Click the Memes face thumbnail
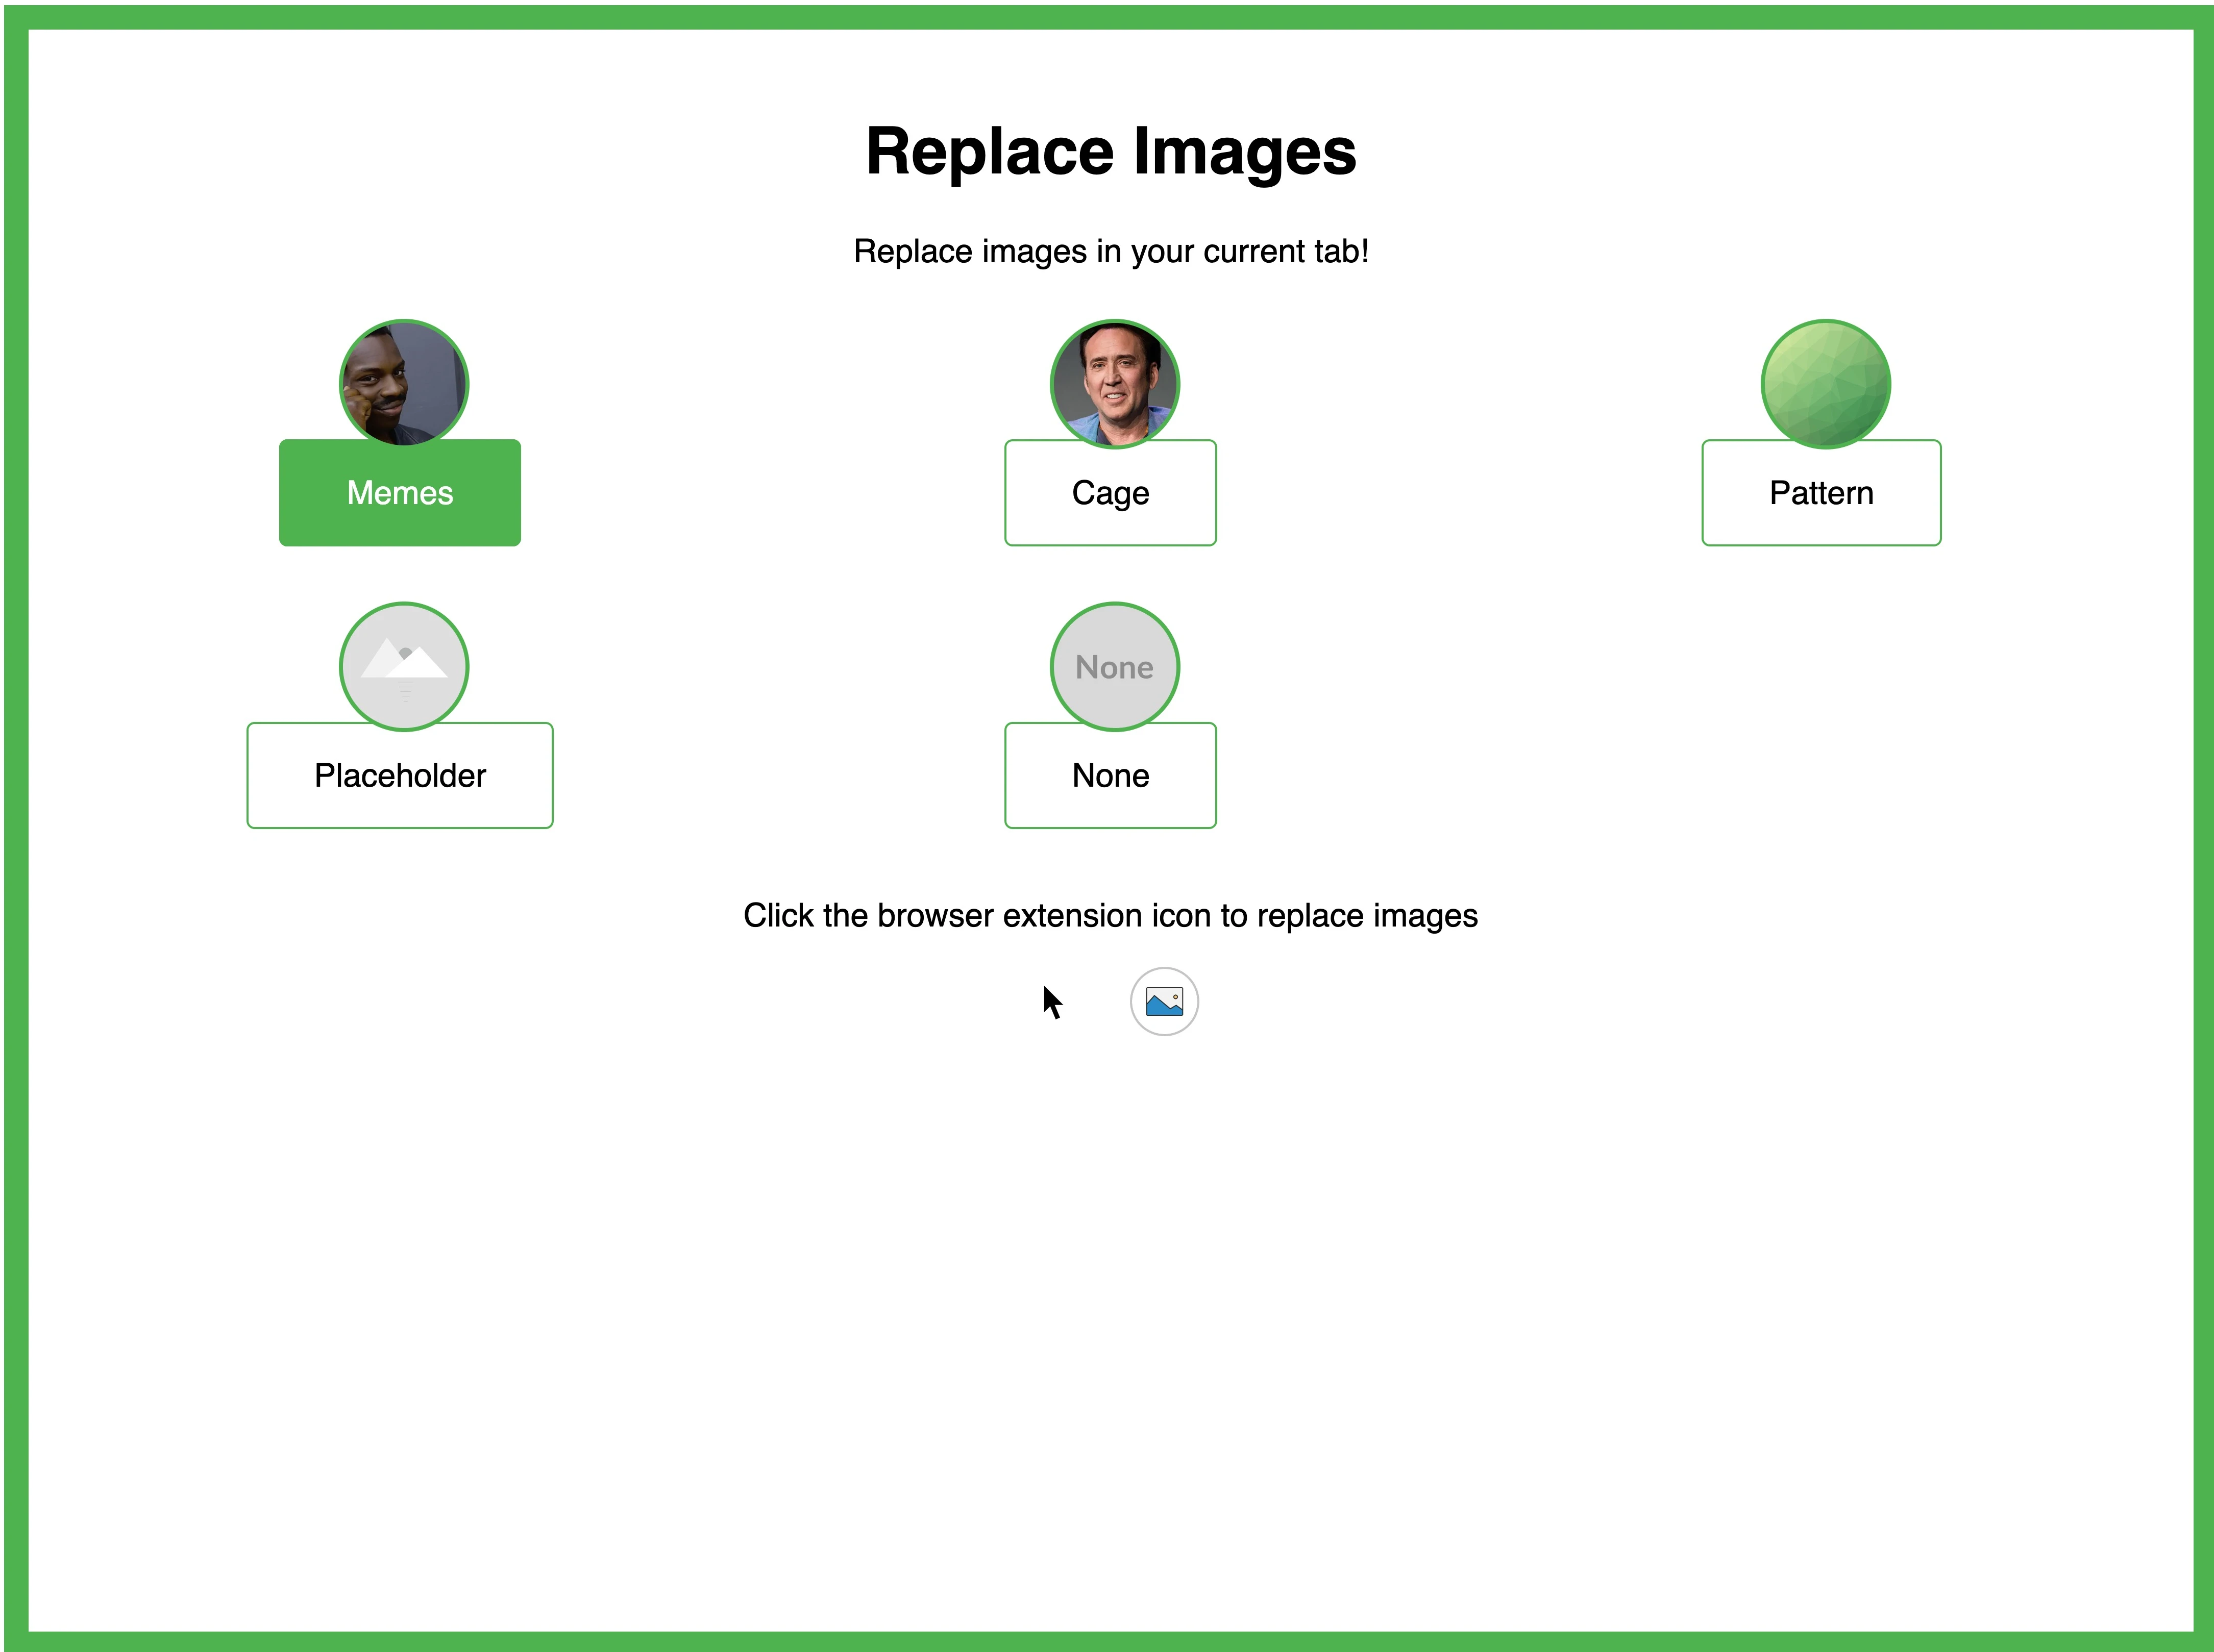This screenshot has width=2214, height=1652. (x=403, y=383)
